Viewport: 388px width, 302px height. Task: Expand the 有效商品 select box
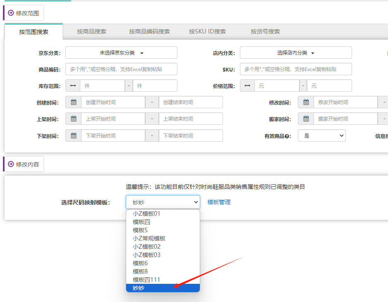point(322,136)
